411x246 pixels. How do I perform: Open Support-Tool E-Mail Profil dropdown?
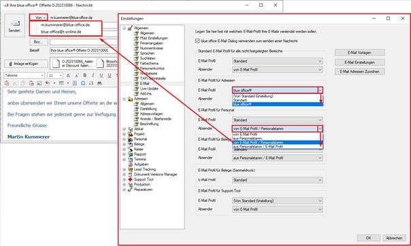[278, 200]
